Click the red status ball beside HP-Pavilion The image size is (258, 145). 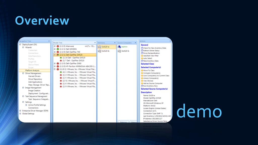58,66
